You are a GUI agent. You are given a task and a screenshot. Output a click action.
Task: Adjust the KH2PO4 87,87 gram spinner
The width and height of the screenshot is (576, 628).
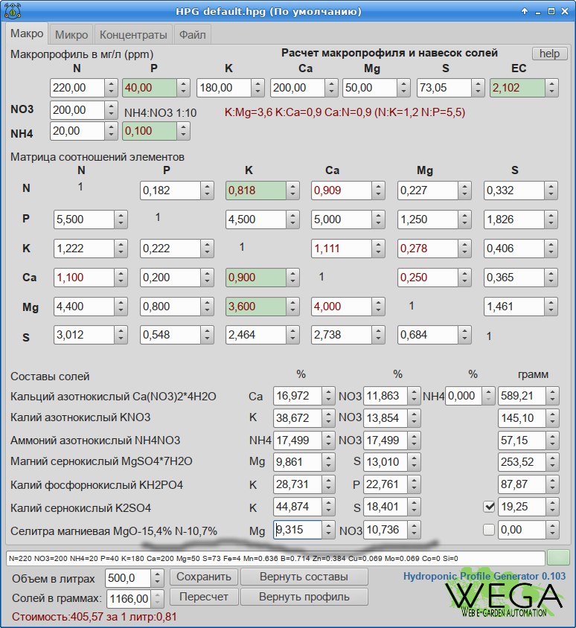pos(553,484)
